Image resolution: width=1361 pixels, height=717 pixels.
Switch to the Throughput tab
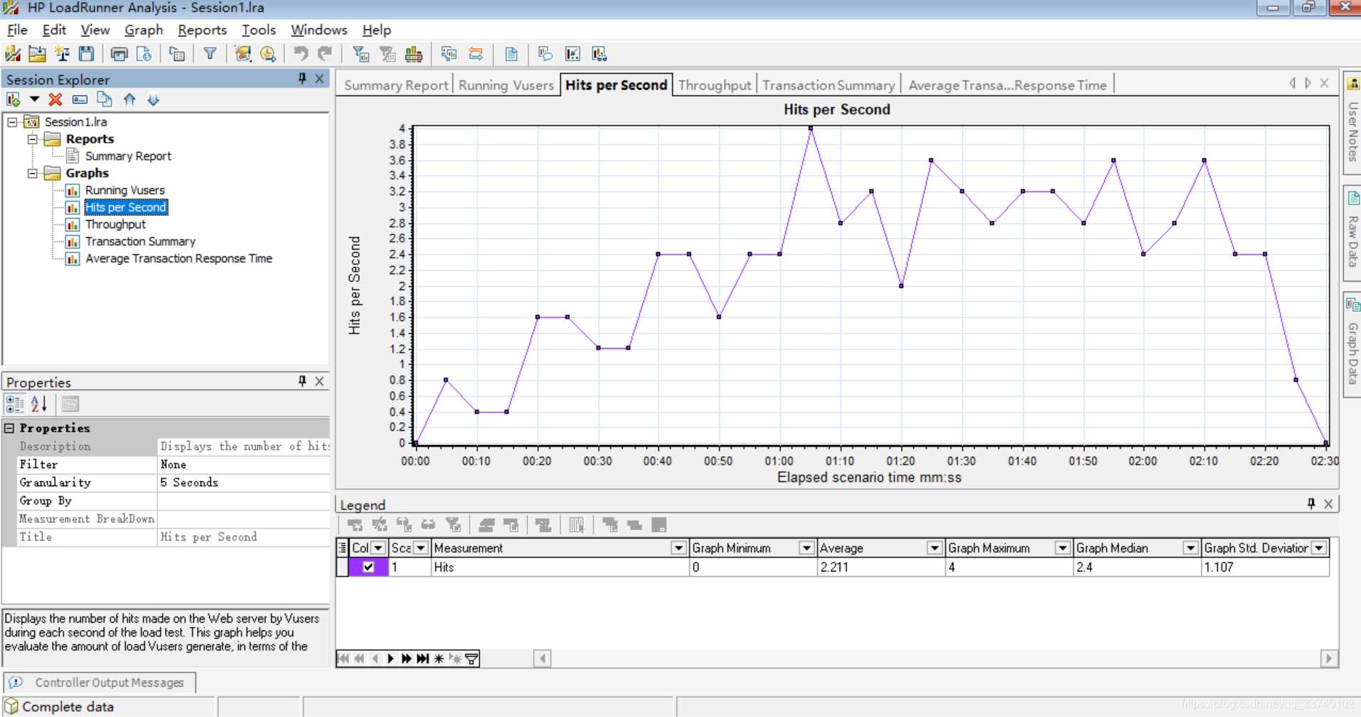(x=714, y=85)
